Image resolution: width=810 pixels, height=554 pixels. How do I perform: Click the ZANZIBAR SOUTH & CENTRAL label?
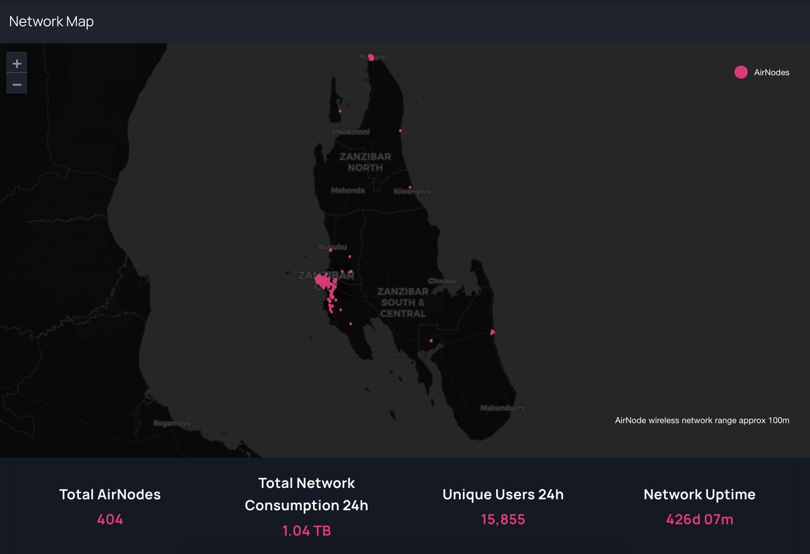(x=403, y=303)
